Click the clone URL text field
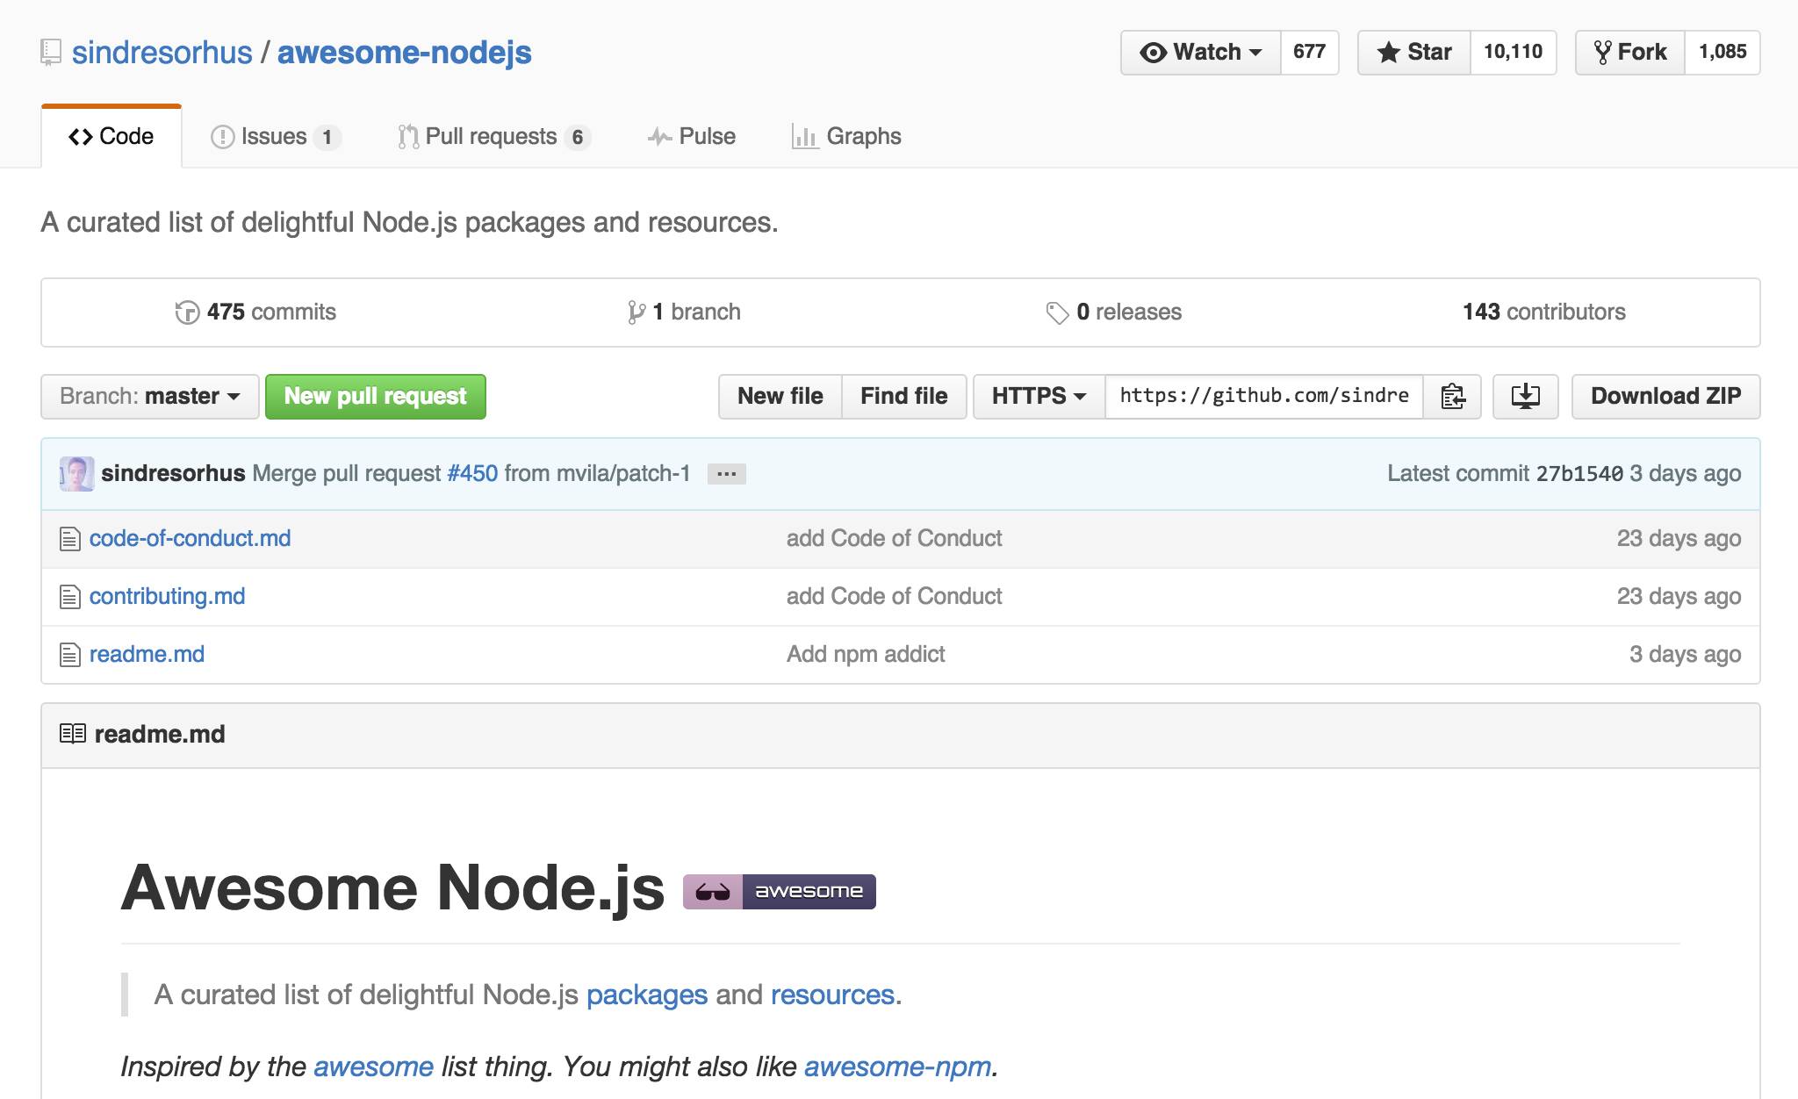 tap(1263, 397)
